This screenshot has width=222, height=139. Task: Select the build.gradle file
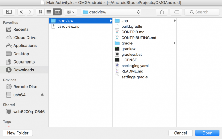click(144, 26)
